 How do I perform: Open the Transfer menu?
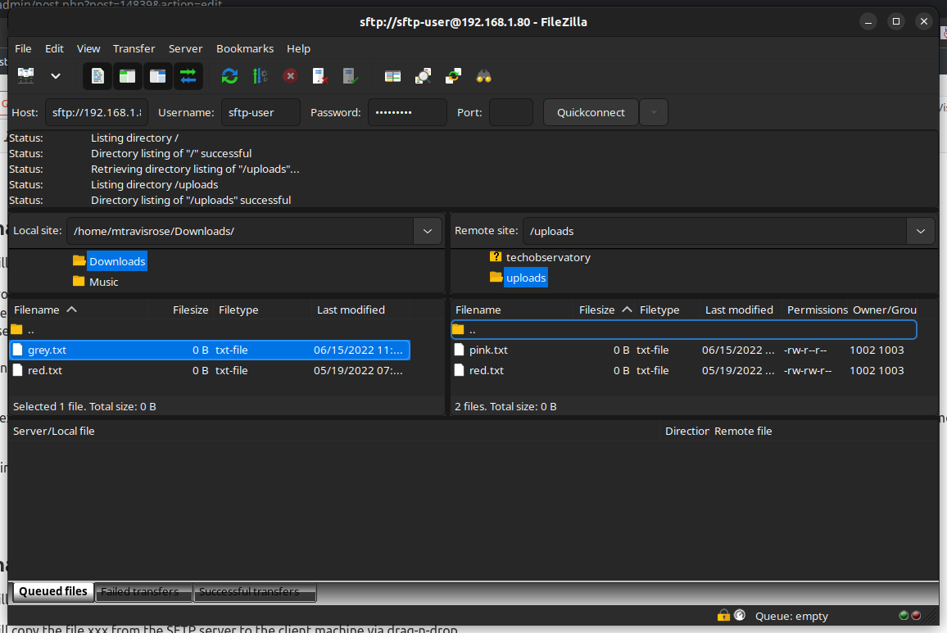(134, 48)
